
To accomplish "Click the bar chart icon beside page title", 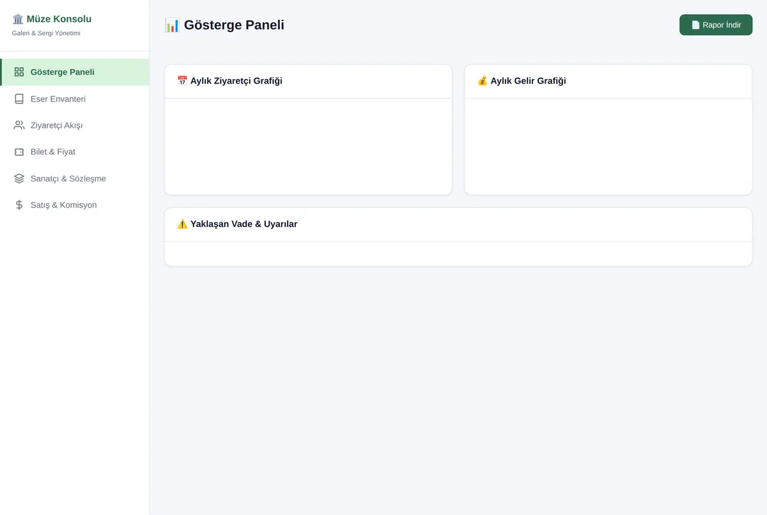I will tap(173, 25).
